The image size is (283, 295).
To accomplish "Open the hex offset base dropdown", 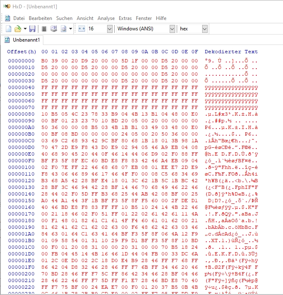I will 205,29.
